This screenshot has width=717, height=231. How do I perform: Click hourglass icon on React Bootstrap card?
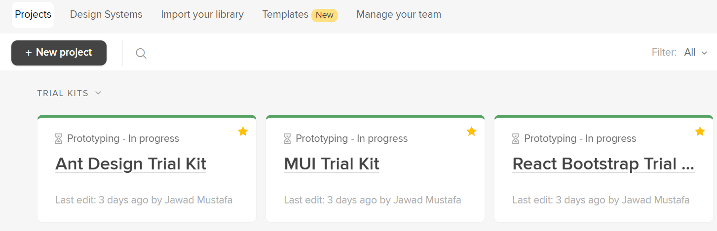click(x=516, y=139)
